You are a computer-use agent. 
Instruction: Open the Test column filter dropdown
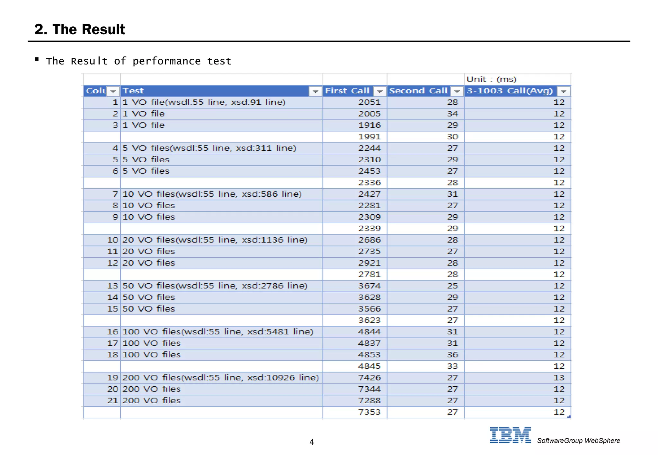coord(316,91)
